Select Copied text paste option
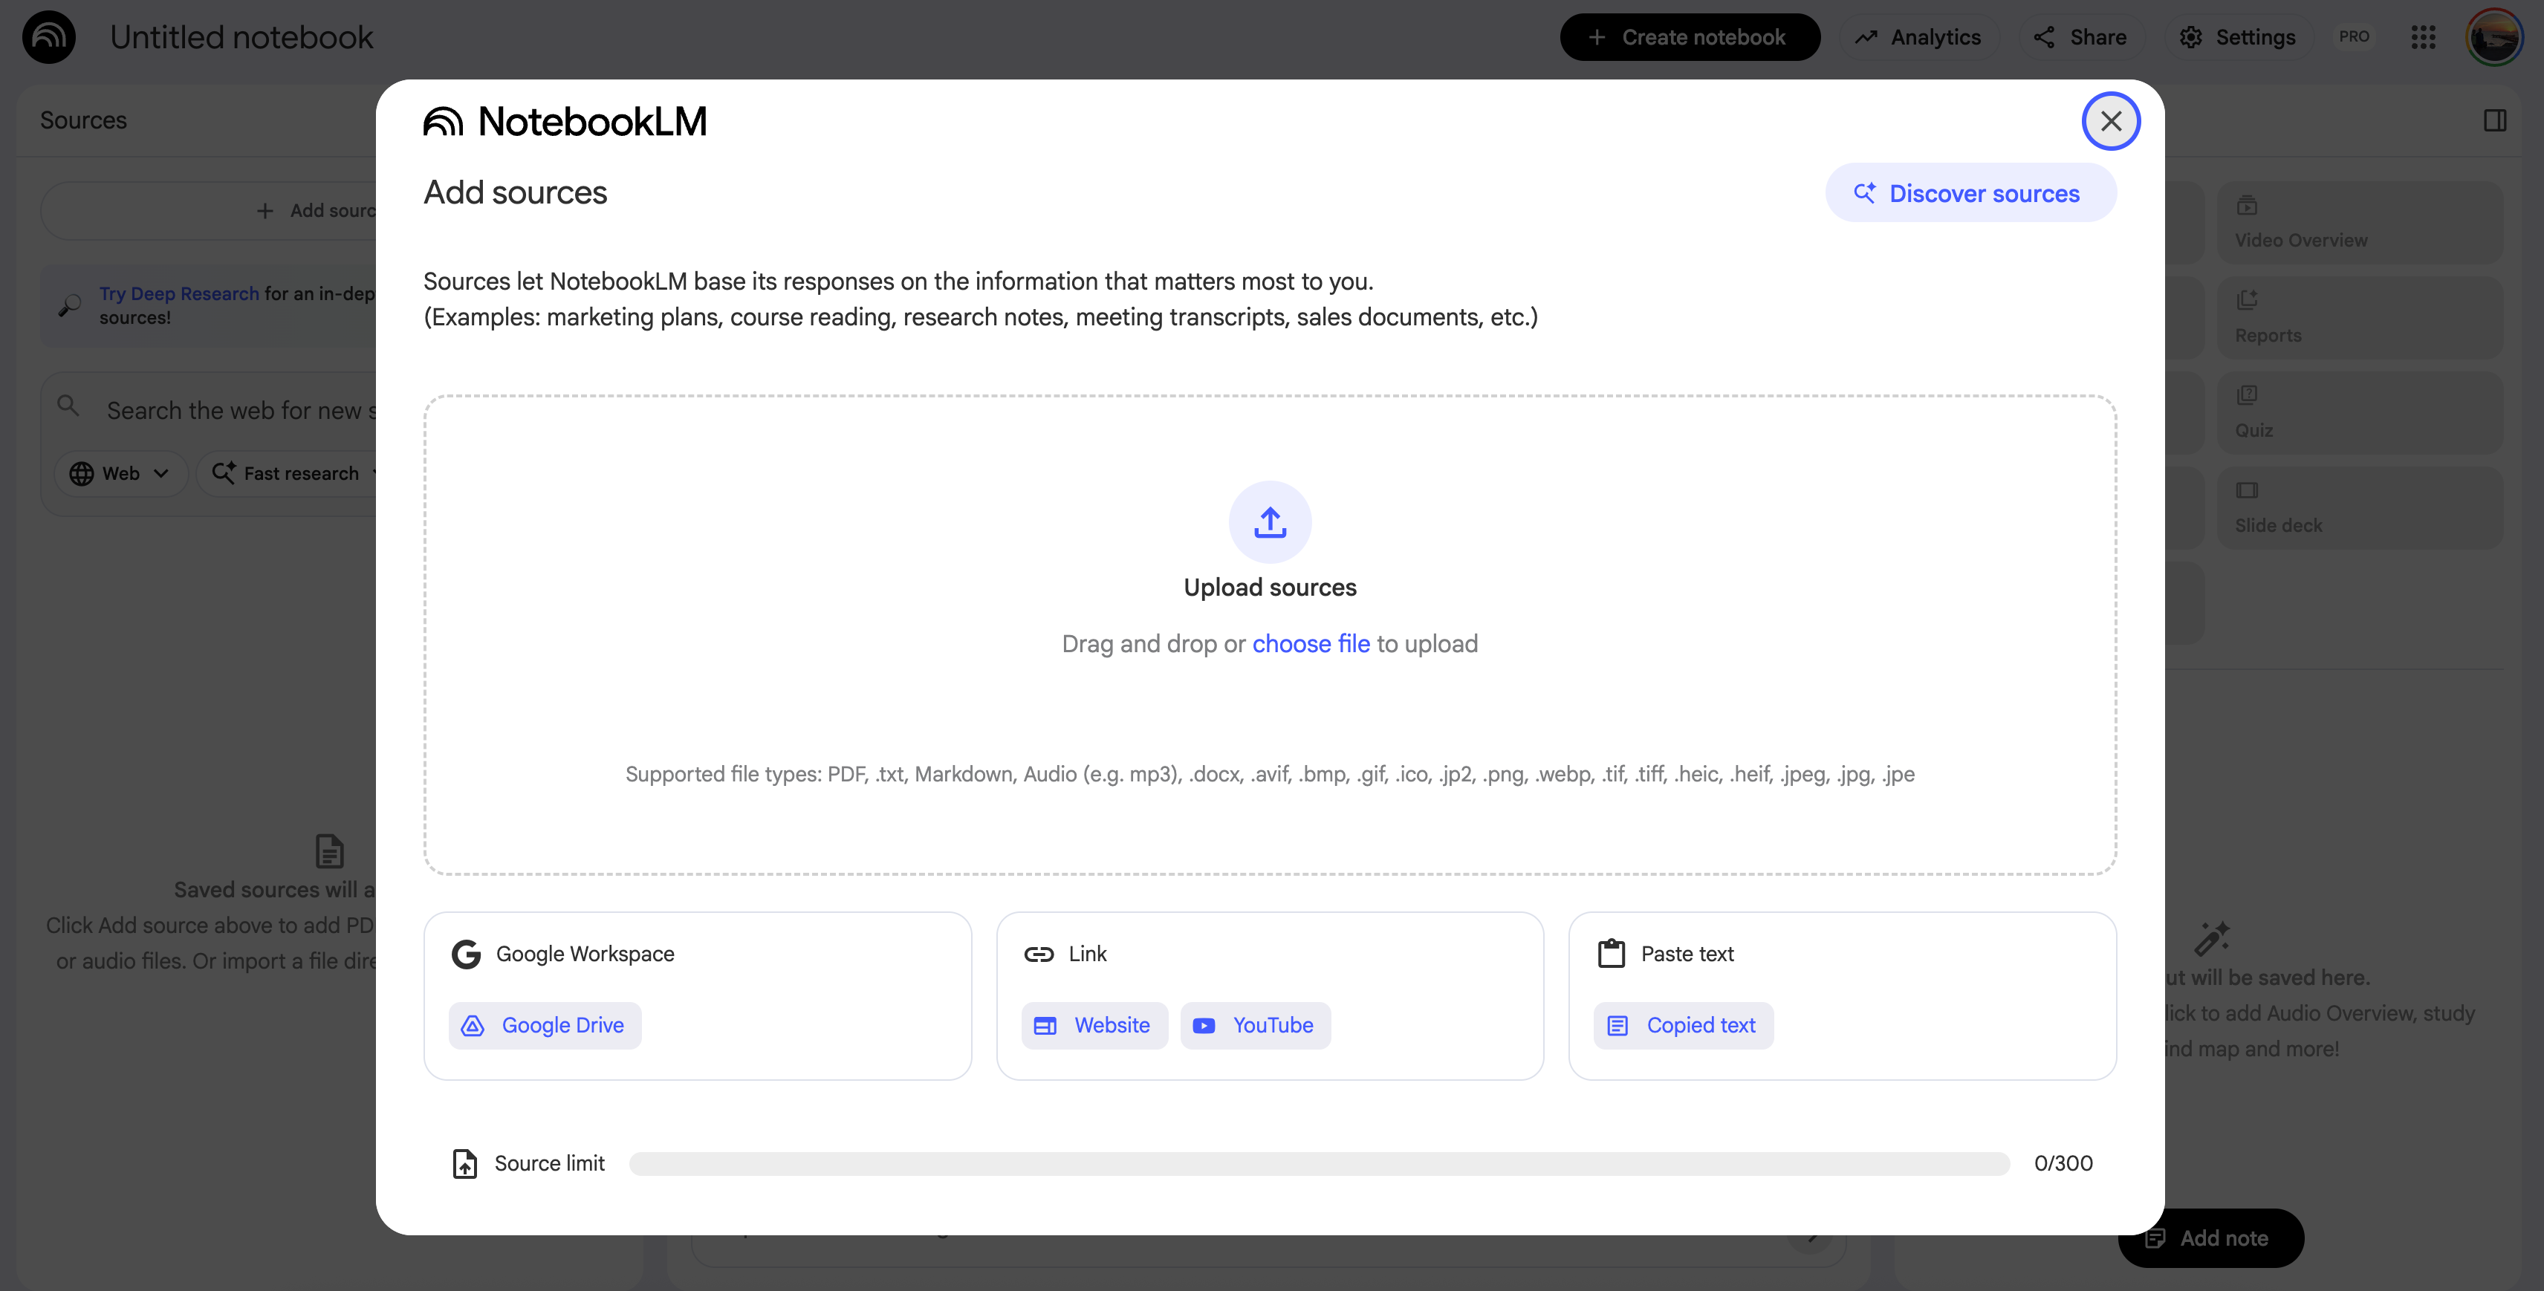Viewport: 2544px width, 1291px height. pyautogui.click(x=1683, y=1026)
